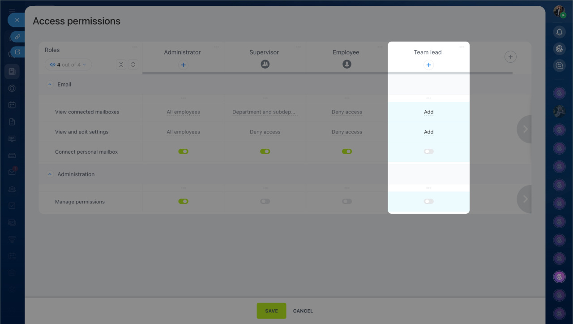Collapse all sections icon in Roles
Viewport: 573px width, 324px height.
(121, 65)
